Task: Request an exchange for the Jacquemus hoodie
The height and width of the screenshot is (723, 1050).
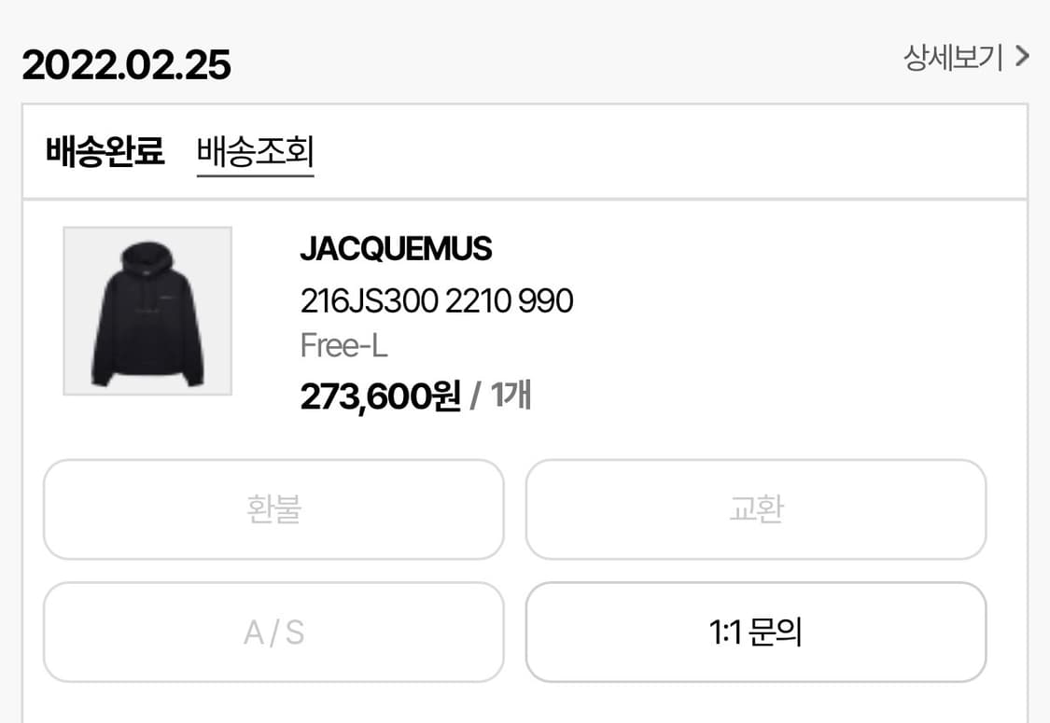Action: [x=755, y=509]
